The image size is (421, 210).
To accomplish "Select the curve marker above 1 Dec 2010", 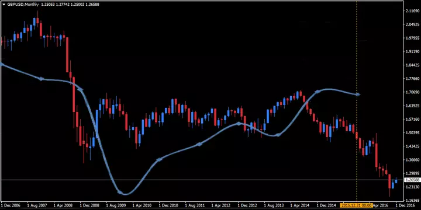I will click(160, 160).
